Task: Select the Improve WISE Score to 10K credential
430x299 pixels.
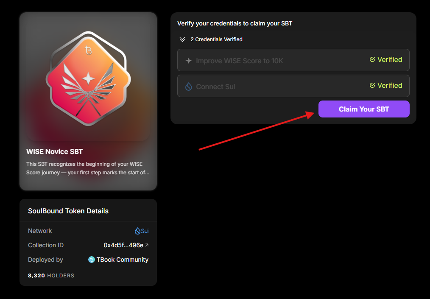Action: (x=239, y=61)
